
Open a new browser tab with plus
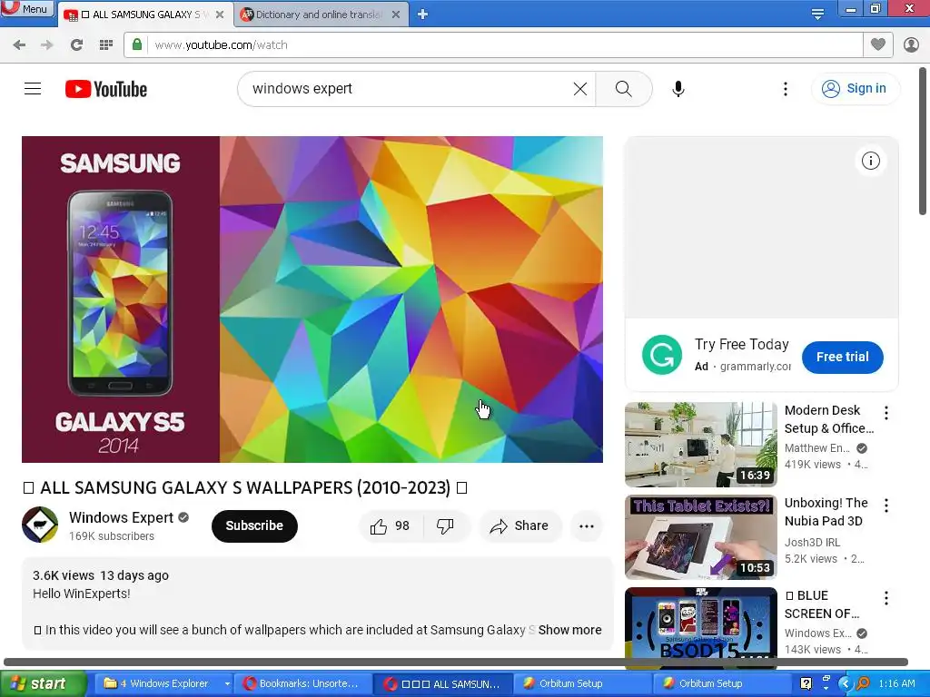(x=422, y=15)
